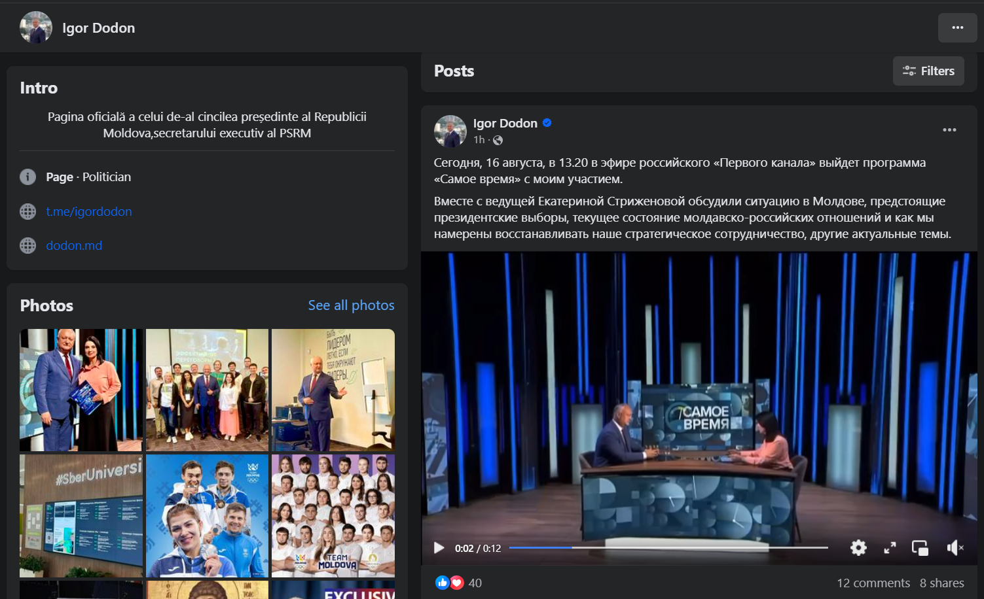Viewport: 984px width, 599px height.
Task: Open the dodon.md website link
Action: click(74, 246)
